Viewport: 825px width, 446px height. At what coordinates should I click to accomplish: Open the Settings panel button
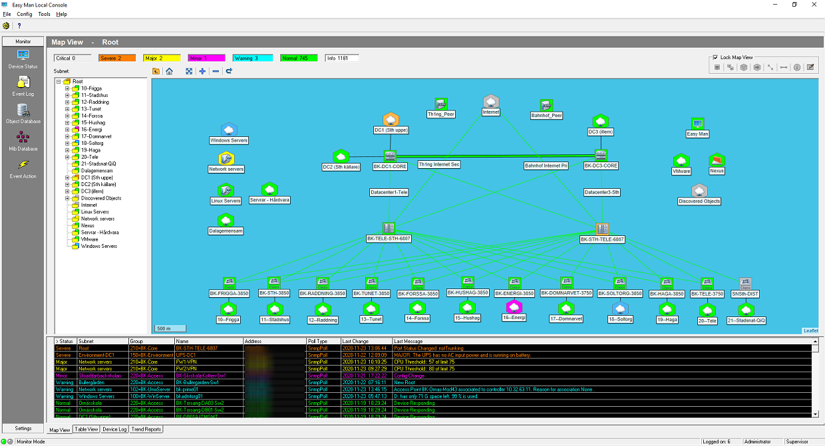click(x=23, y=428)
